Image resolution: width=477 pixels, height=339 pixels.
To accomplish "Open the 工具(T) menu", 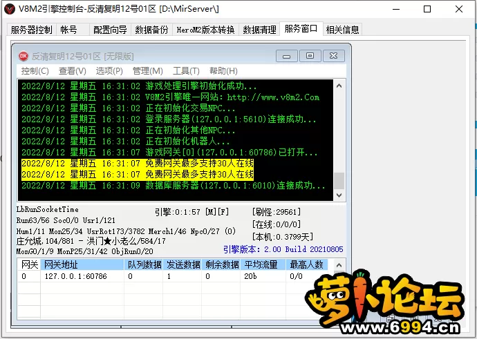I will click(x=186, y=71).
